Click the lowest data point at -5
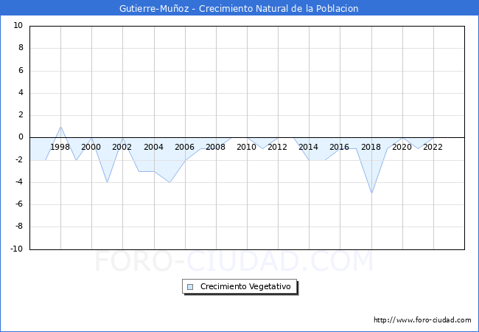The image size is (479, 332). [371, 193]
